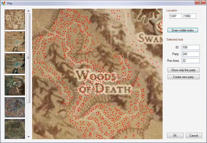Focus the mob ID input field

(x=190, y=47)
